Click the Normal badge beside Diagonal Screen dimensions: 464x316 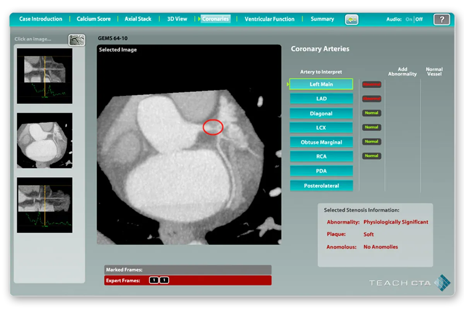[x=371, y=113]
